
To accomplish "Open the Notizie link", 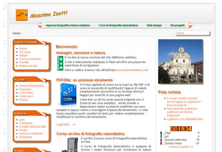I will click(x=23, y=55).
